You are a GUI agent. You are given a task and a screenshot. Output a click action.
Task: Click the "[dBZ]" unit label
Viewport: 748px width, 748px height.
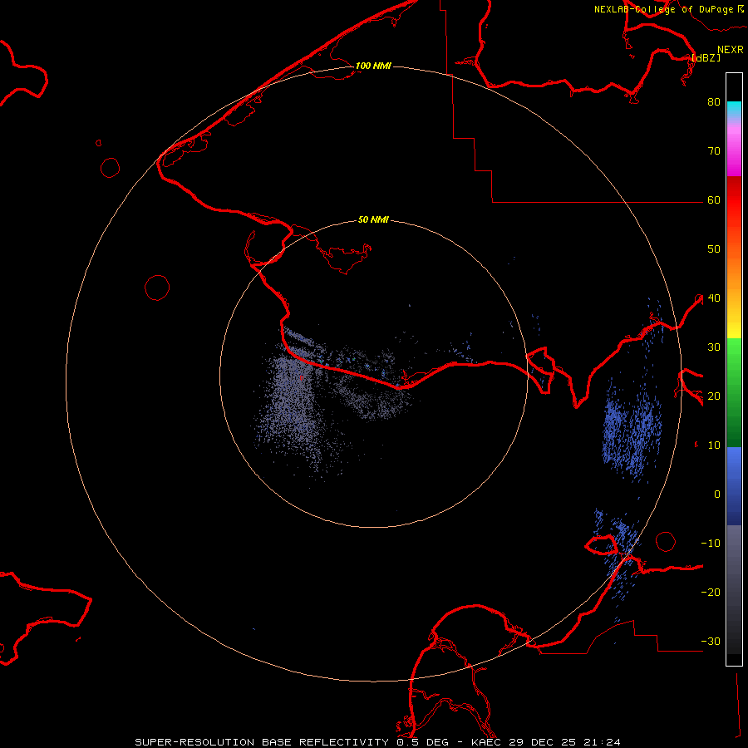(706, 57)
